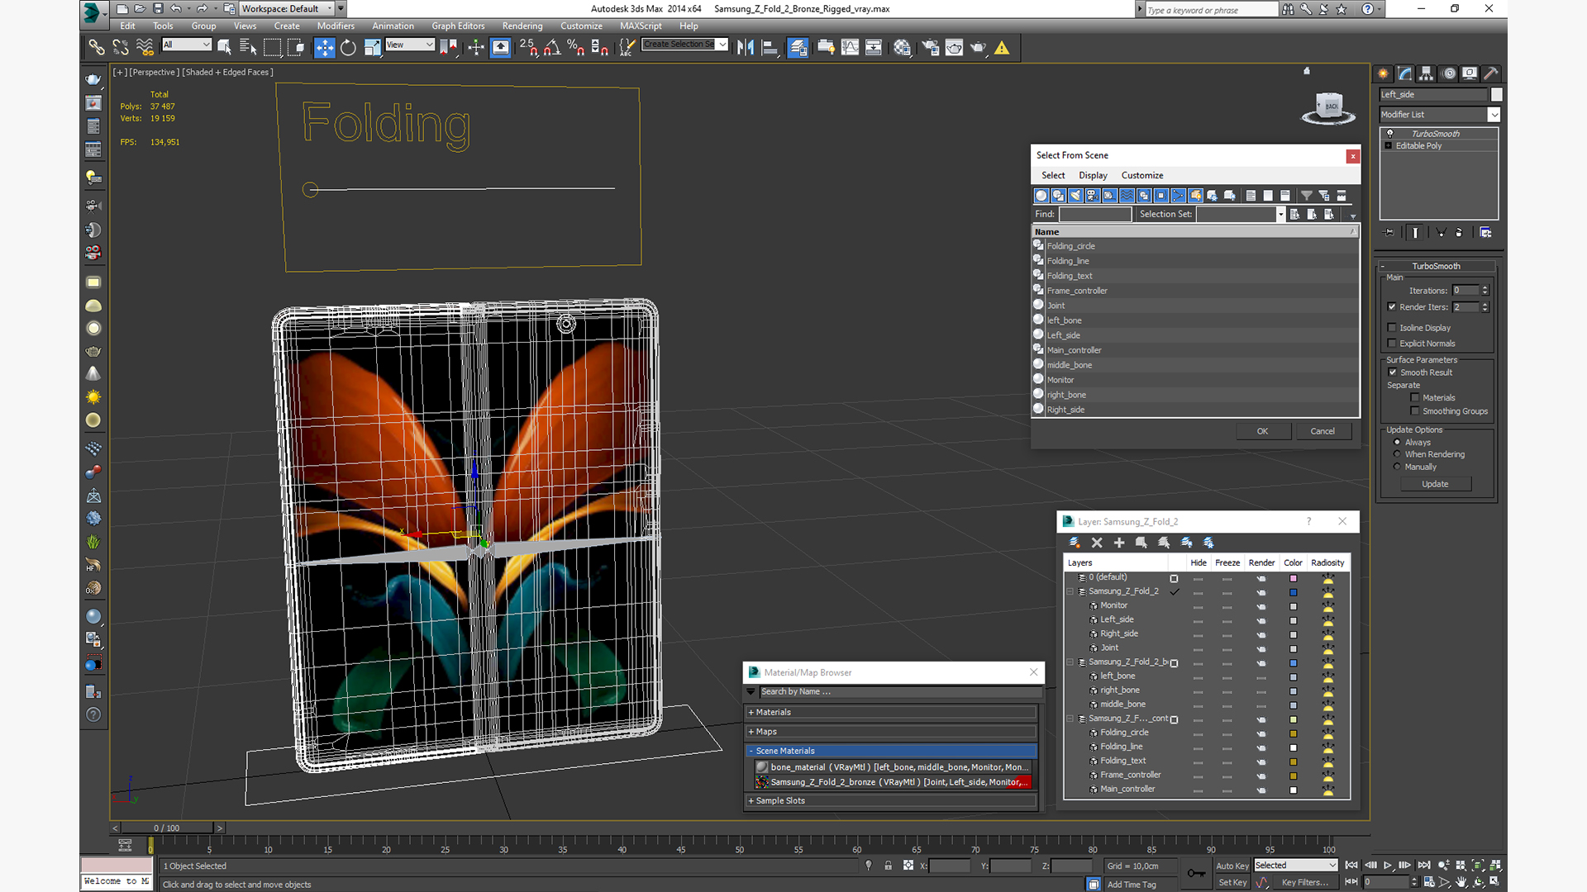Open the Motion command panel tab

coord(1448,74)
